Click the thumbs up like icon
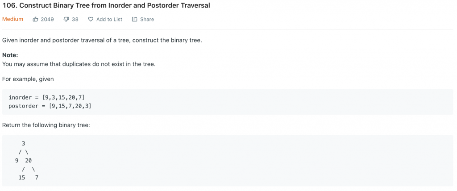Screen dimensions: 457x191 coord(36,19)
